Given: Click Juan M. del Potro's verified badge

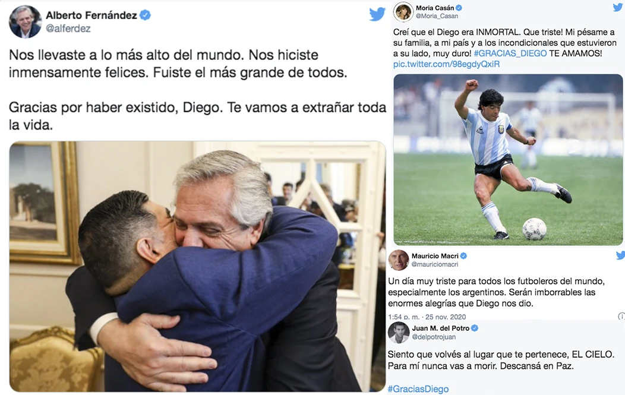Looking at the screenshot, I should click(x=475, y=328).
